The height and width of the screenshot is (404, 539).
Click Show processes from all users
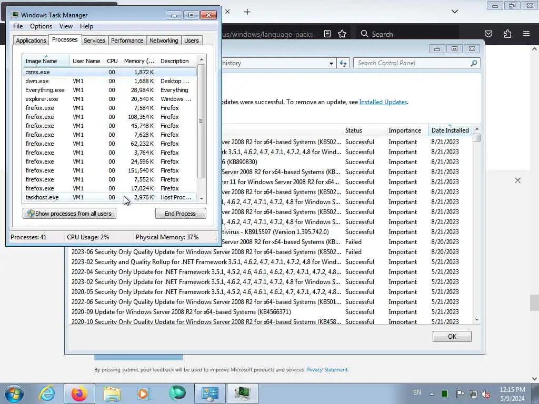69,214
